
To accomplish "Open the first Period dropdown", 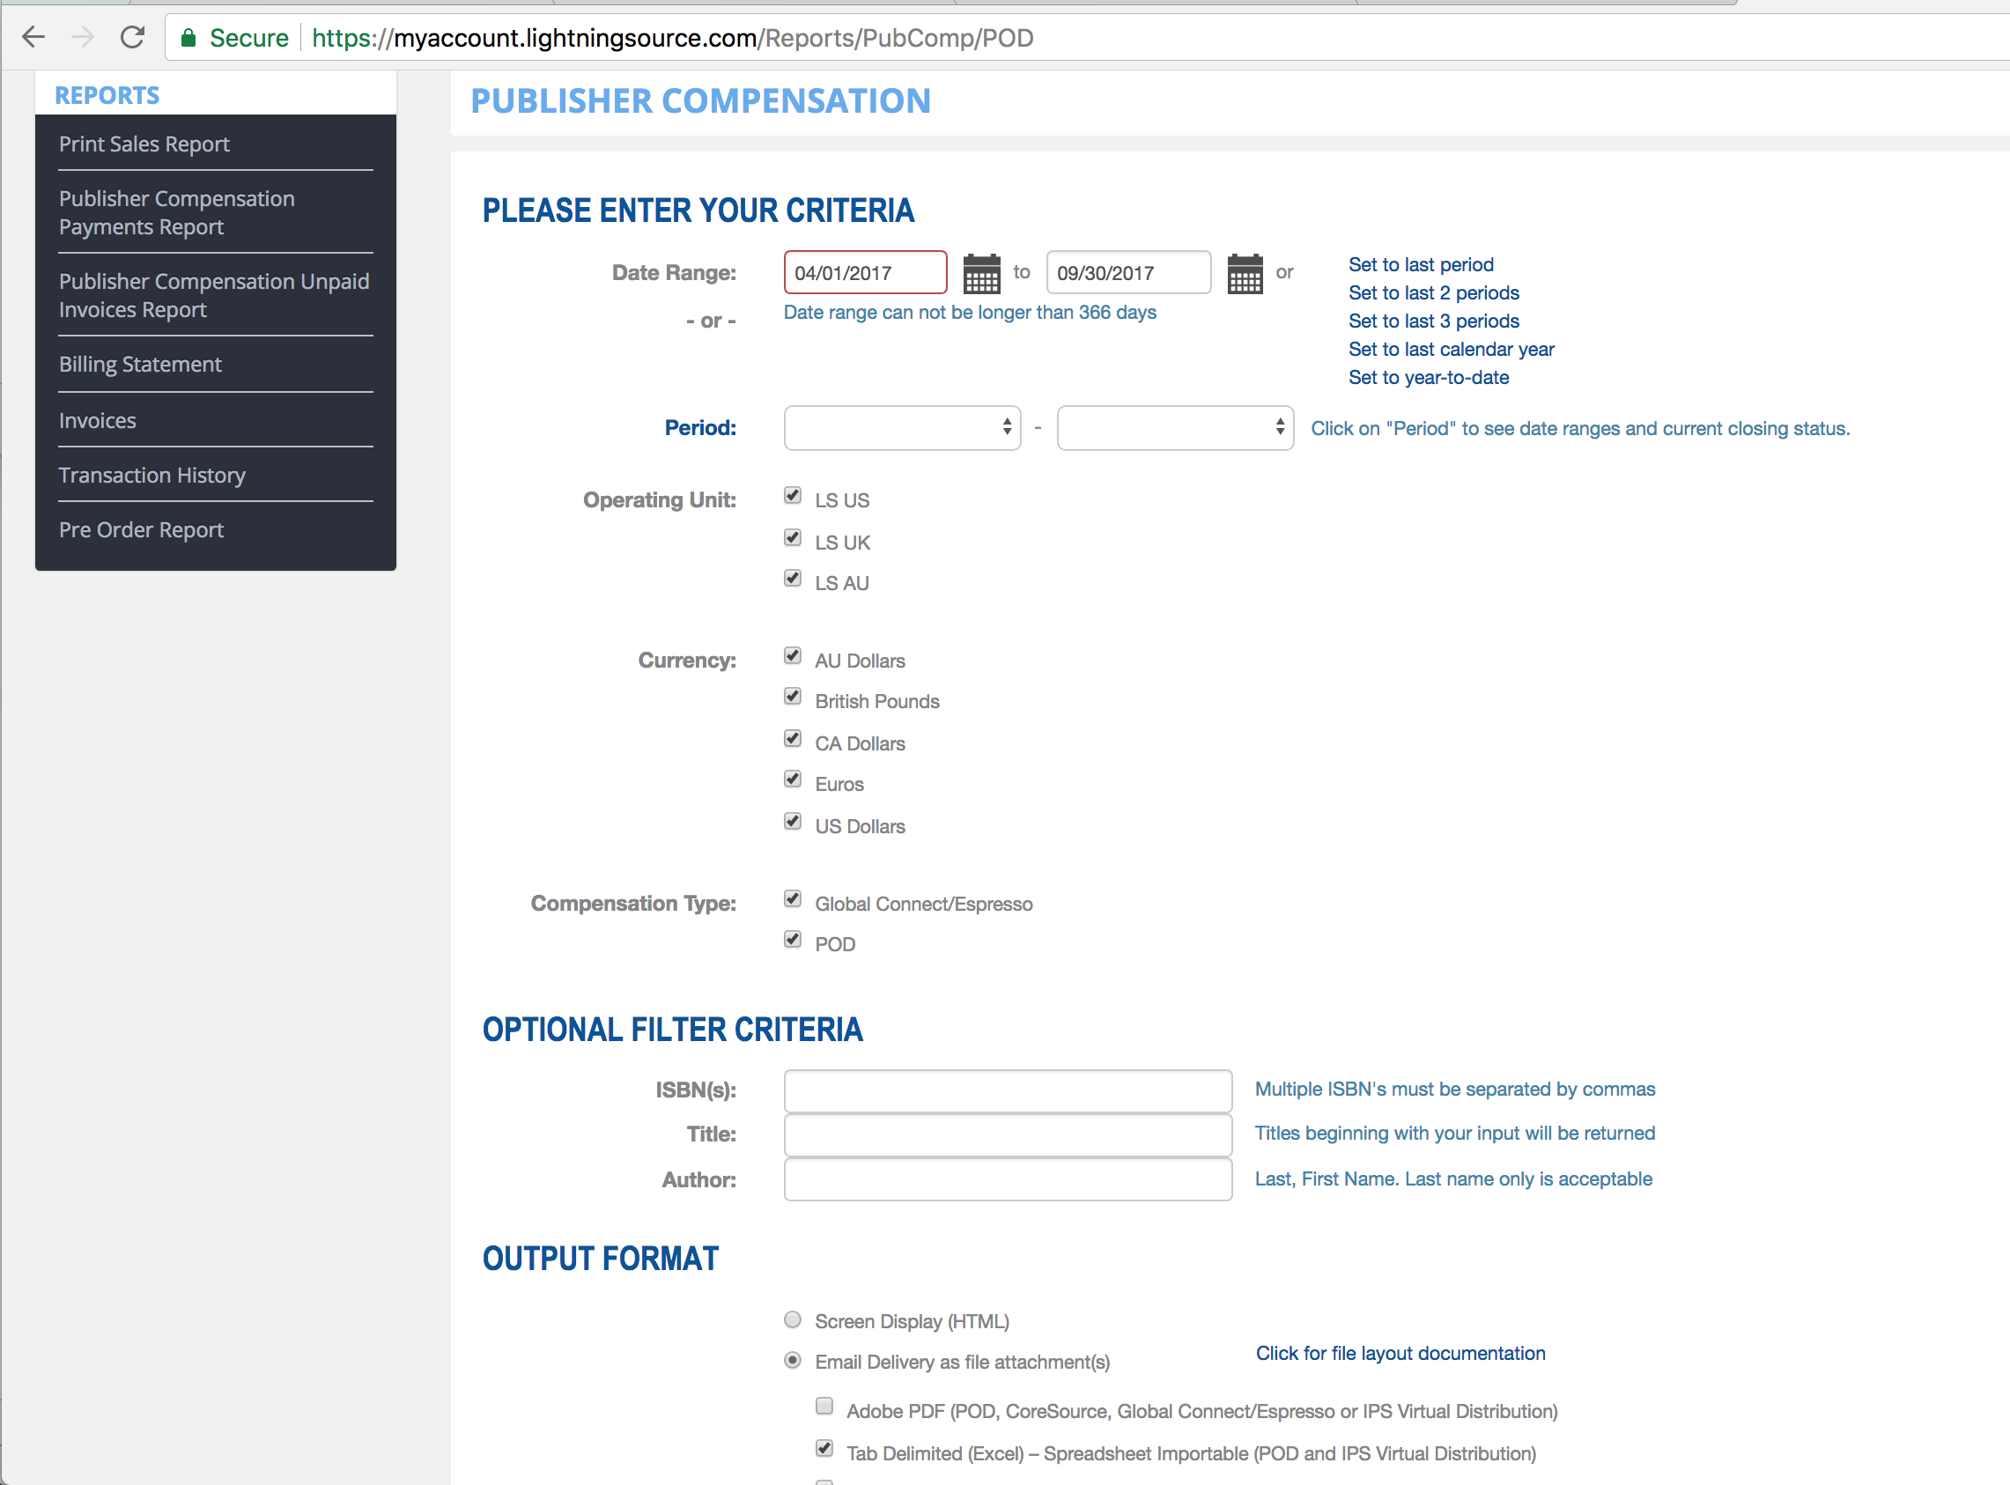I will 902,428.
